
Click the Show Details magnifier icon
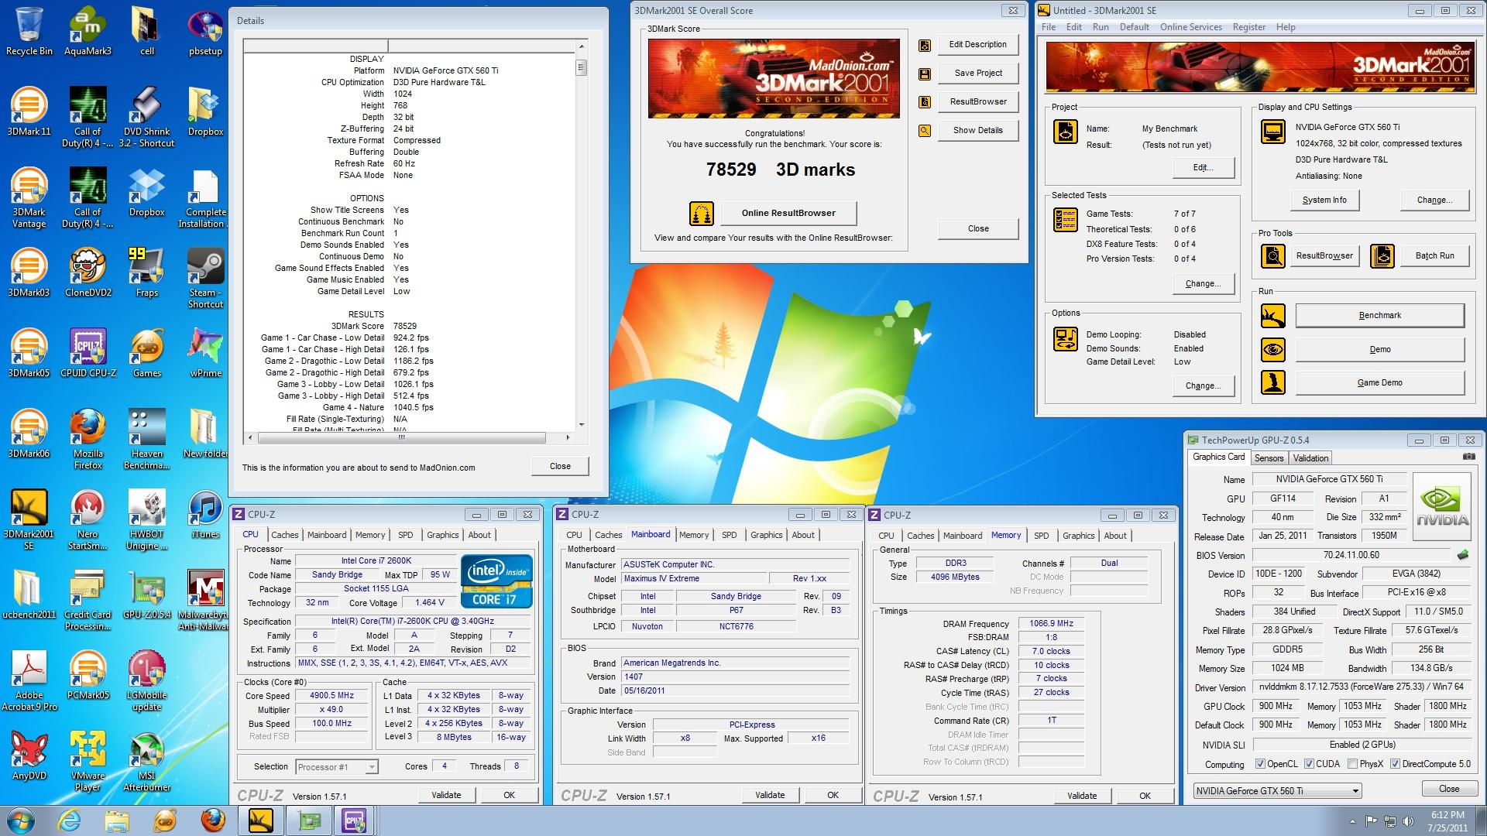pos(924,131)
